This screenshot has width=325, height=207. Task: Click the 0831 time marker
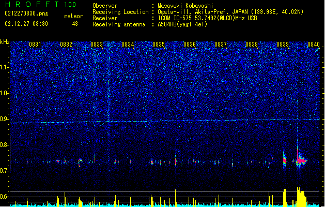pyautogui.click(x=35, y=45)
